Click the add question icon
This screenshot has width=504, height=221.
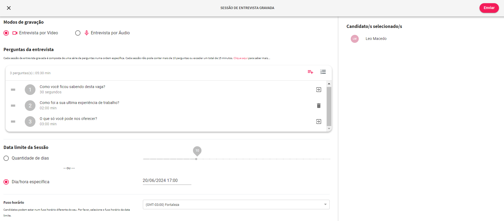click(x=310, y=72)
